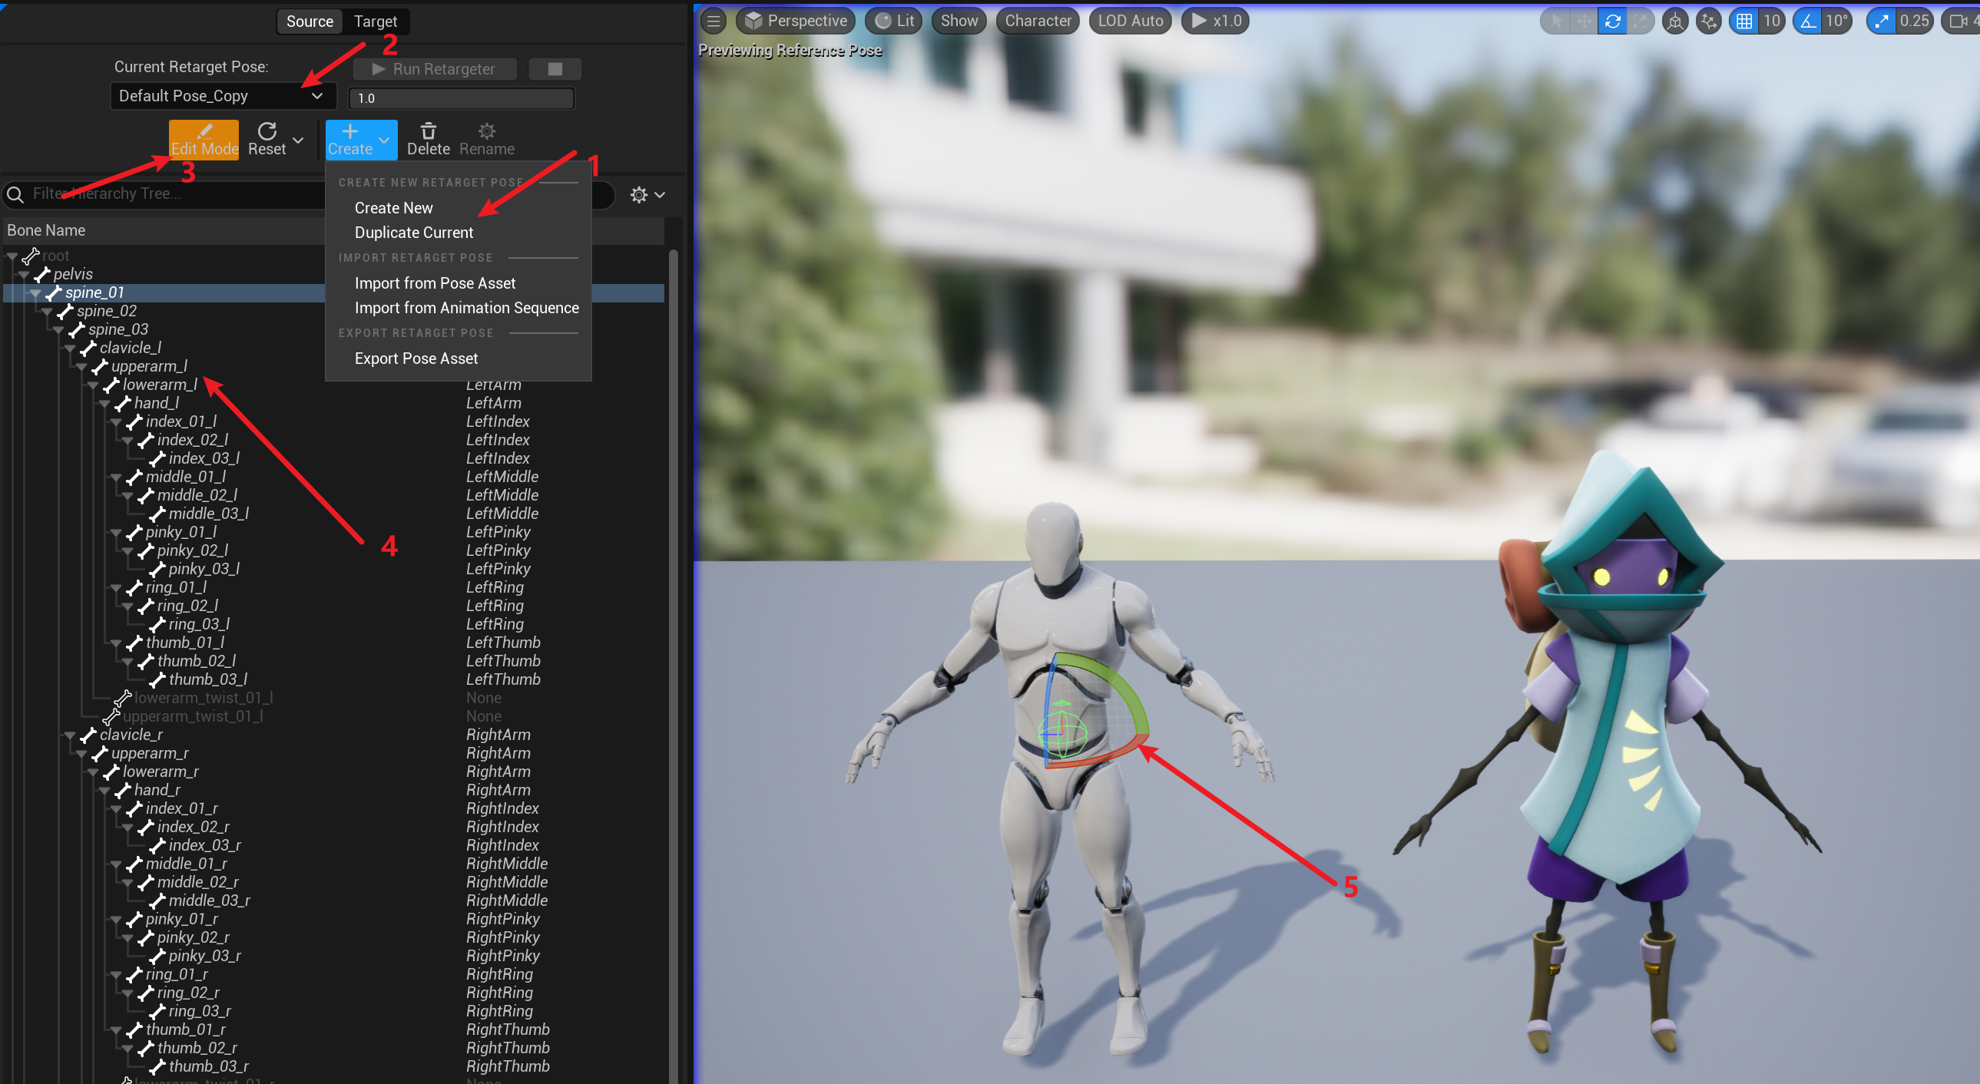Select the spine_02 bone
The image size is (1980, 1084).
[106, 311]
